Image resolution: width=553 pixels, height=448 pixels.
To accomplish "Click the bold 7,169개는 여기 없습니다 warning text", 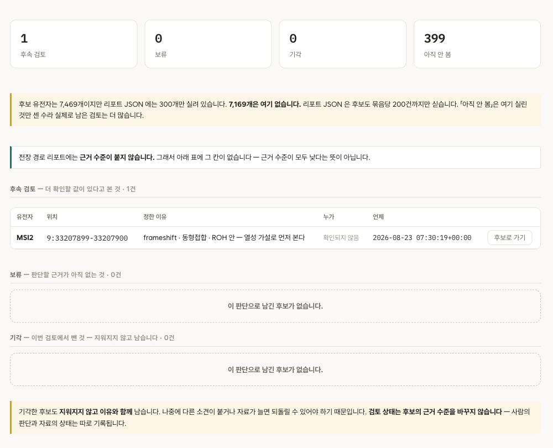I will 264,105.
